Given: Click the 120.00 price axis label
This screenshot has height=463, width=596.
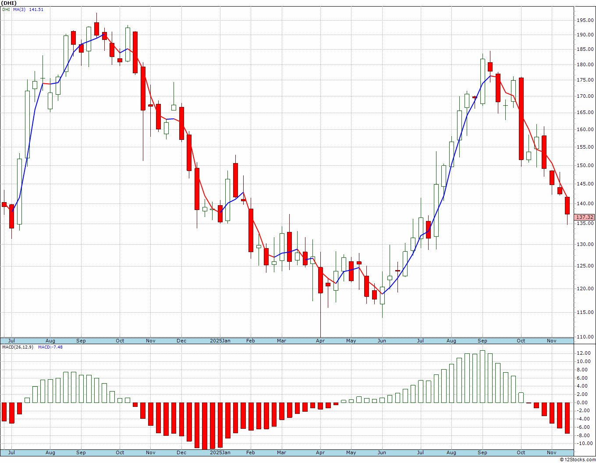Looking at the screenshot, I should [585, 288].
